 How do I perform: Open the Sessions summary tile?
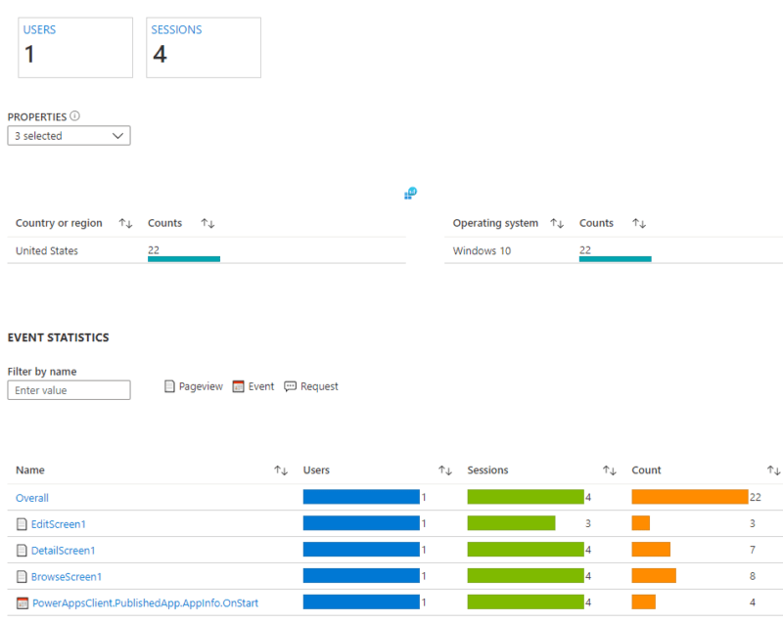[204, 47]
